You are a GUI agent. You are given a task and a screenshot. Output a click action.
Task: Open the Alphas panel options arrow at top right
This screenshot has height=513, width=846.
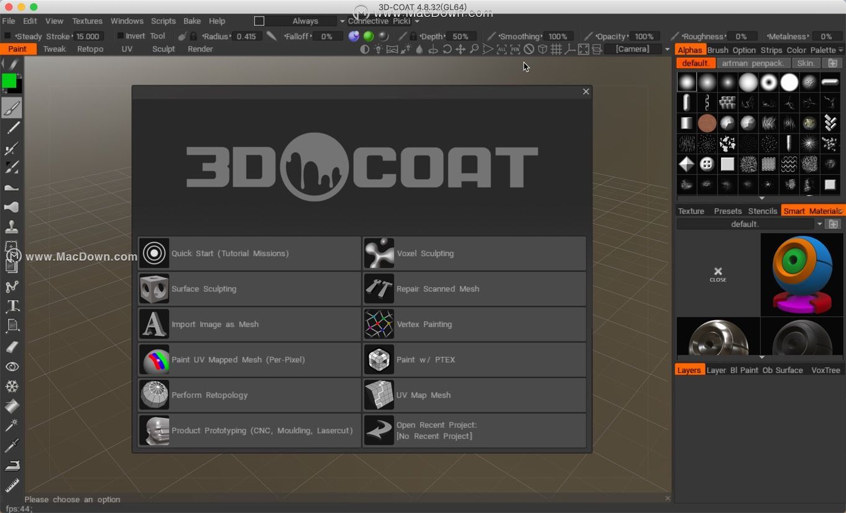coord(841,50)
